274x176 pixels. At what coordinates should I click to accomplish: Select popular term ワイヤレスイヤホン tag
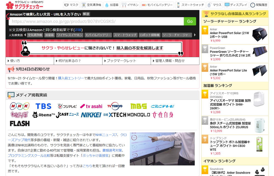coord(70,35)
